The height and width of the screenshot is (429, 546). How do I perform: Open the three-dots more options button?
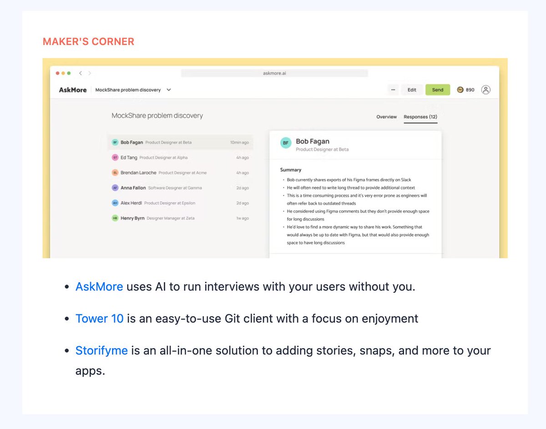pyautogui.click(x=393, y=90)
